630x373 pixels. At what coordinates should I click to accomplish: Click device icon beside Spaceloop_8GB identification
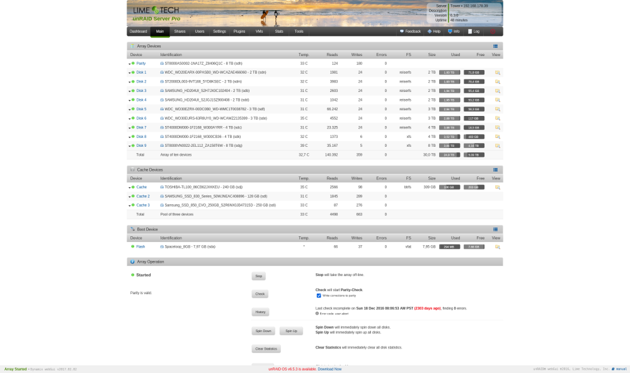pyautogui.click(x=162, y=247)
